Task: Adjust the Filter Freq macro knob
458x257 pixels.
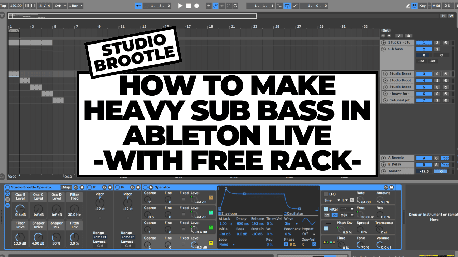Action: [74, 208]
